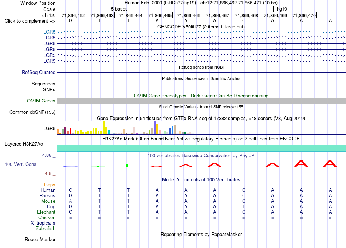The width and height of the screenshot is (346, 248).
Task: Click the -4.5 PhyloP lower scale value
Action: 47,174
